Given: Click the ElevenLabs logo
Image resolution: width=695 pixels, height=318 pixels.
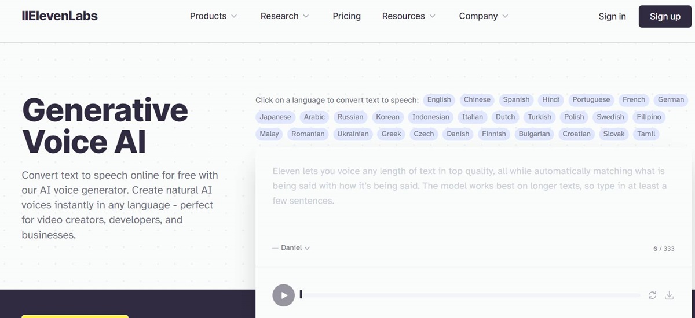Looking at the screenshot, I should 60,16.
